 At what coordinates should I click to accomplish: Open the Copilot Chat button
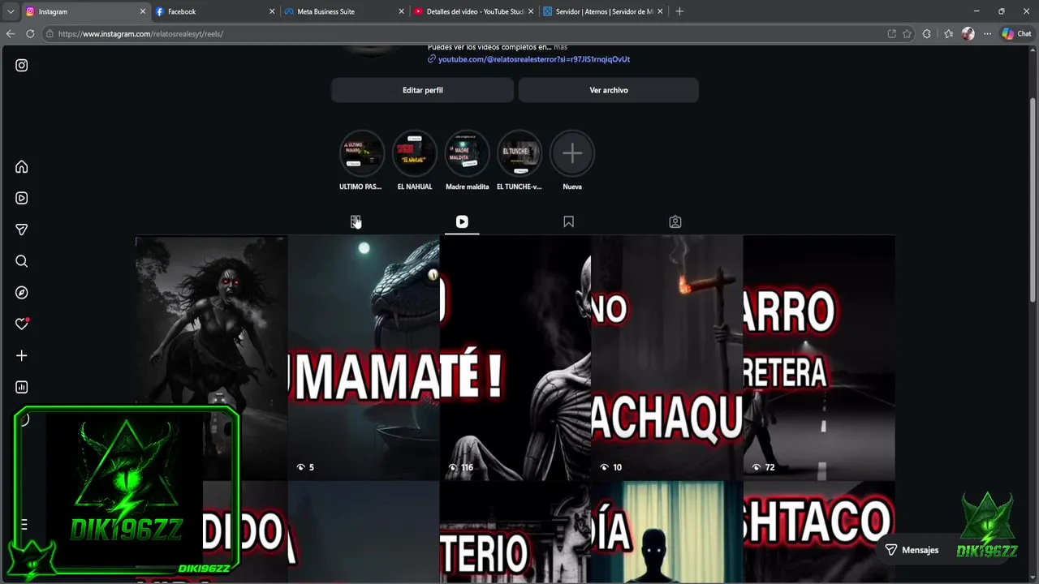(x=1016, y=34)
